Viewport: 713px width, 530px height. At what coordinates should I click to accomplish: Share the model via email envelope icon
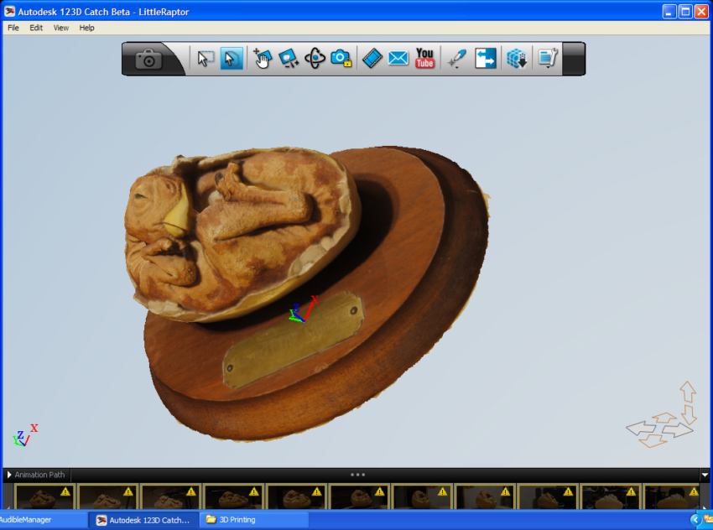pos(398,59)
